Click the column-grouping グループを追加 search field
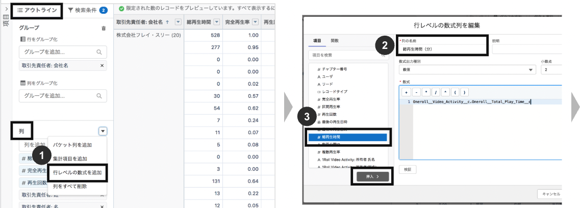 63,96
